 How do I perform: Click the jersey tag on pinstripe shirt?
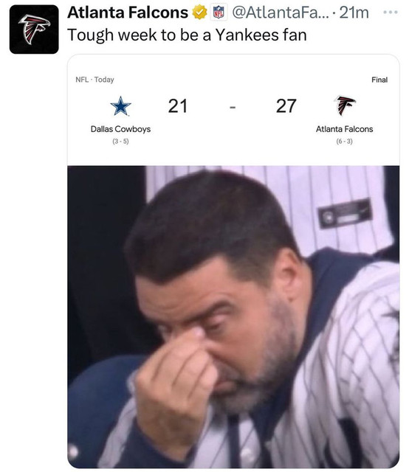(x=345, y=213)
